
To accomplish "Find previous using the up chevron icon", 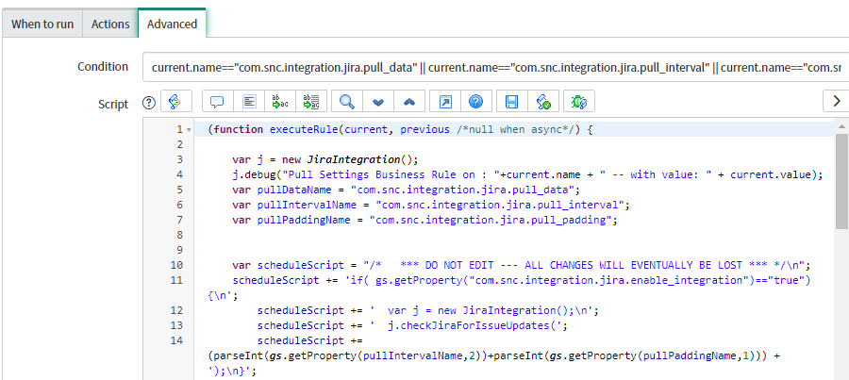I will coord(409,101).
